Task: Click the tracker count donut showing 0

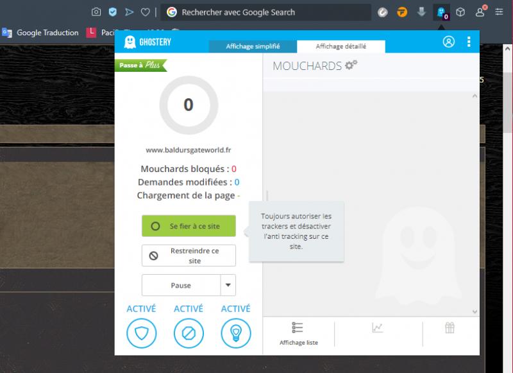Action: [x=189, y=105]
